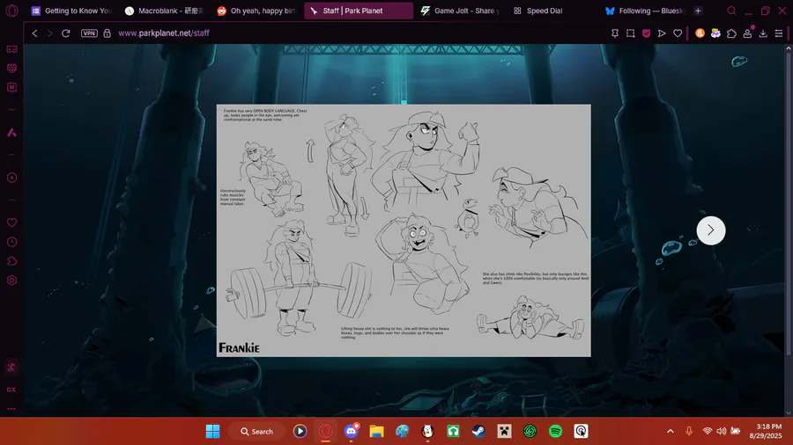Click the GX label at the bottom of the sidebar
The height and width of the screenshot is (445, 793).
(x=11, y=390)
